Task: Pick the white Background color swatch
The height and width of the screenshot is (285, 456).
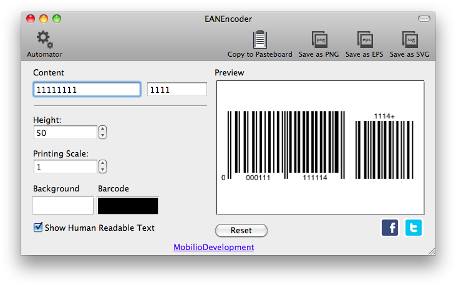Action: (x=62, y=205)
